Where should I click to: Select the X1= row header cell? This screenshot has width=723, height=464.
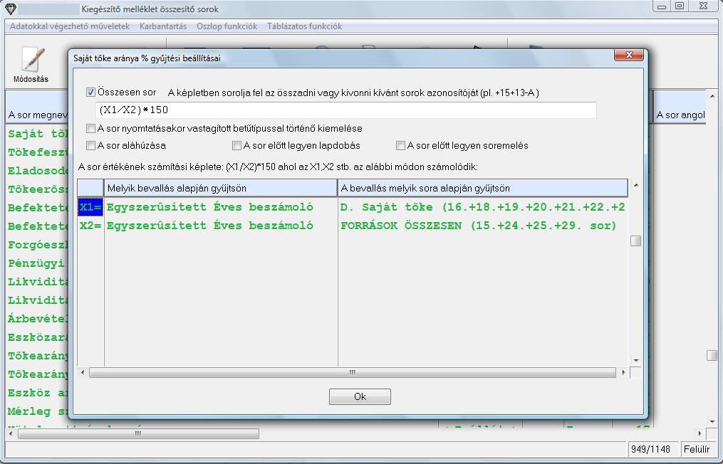[90, 207]
